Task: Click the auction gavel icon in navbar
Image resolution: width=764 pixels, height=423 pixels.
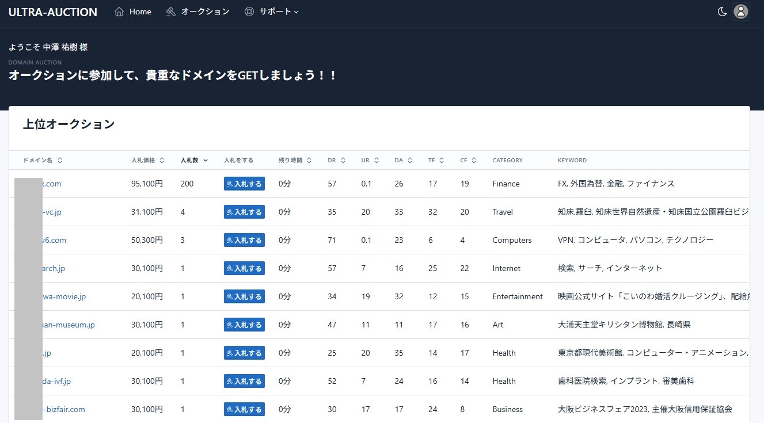Action: [170, 12]
